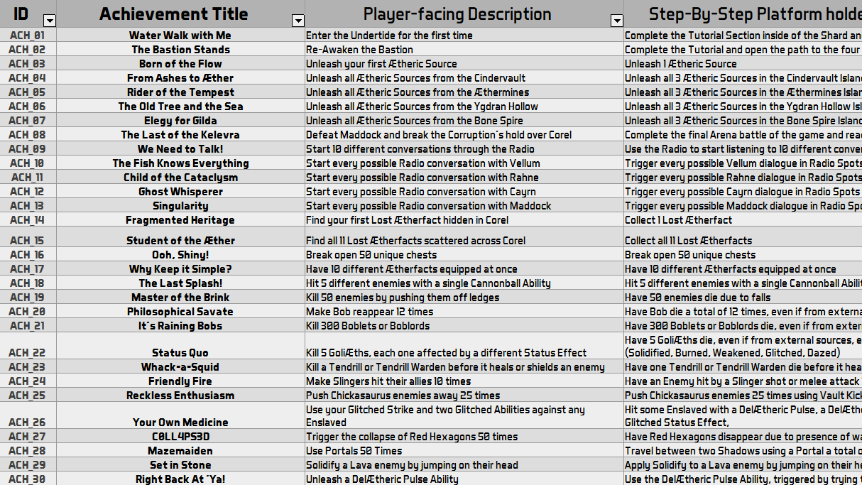The height and width of the screenshot is (485, 862).
Task: Click the filter arrow icon beside ID header
Action: 49,21
